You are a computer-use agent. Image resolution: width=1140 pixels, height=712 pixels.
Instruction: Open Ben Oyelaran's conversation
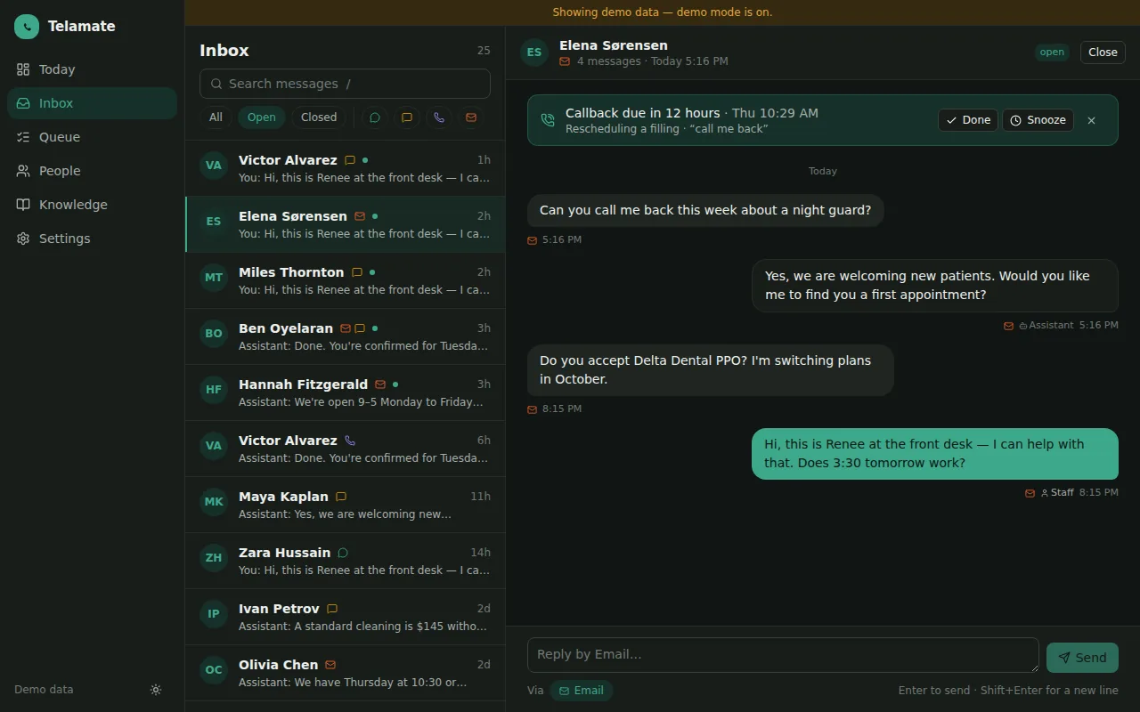tap(345, 336)
